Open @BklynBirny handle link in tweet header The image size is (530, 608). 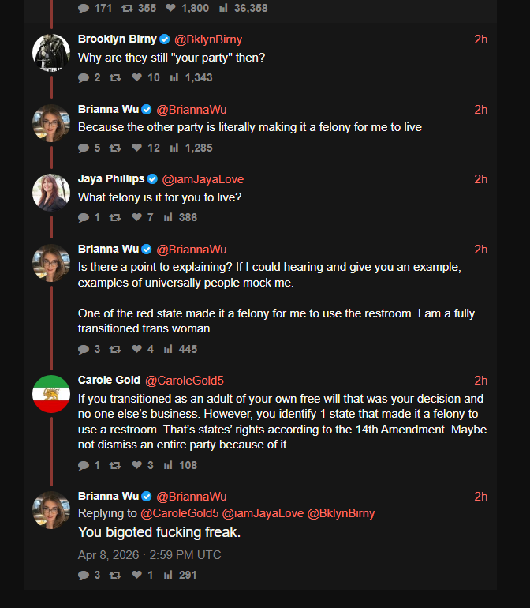coord(208,39)
